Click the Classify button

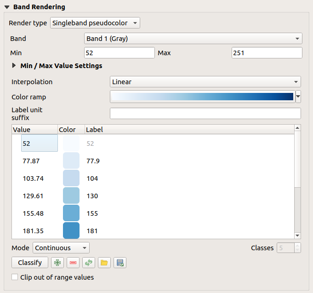pos(29,263)
